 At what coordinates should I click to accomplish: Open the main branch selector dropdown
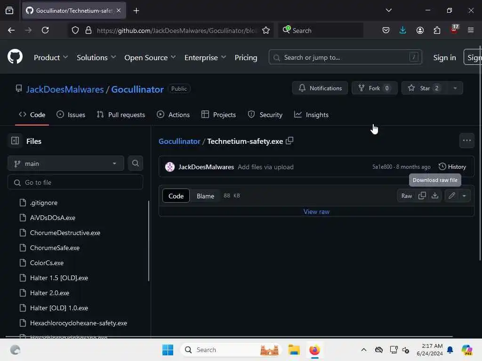click(66, 163)
